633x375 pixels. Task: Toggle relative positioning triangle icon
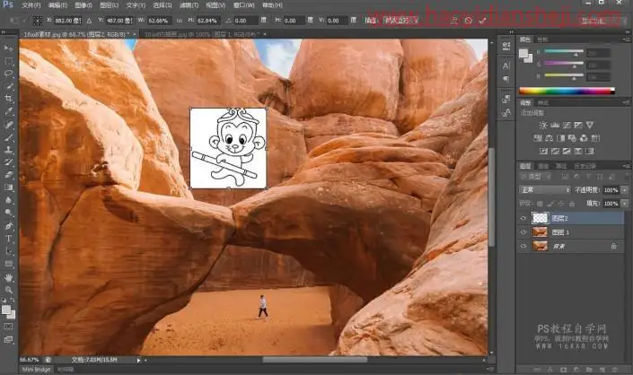[x=89, y=20]
